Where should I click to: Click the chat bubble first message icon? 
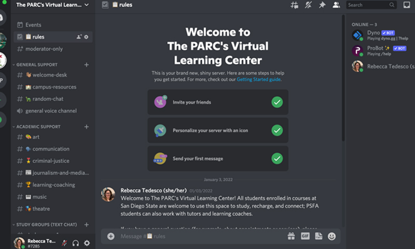click(160, 159)
